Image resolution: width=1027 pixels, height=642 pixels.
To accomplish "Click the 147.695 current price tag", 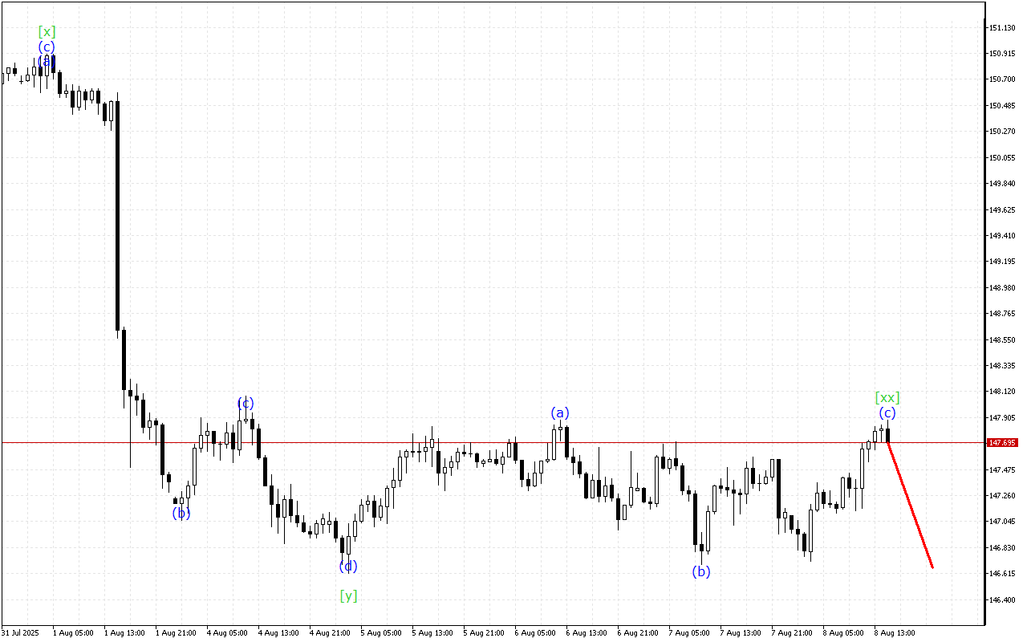I will [1003, 442].
